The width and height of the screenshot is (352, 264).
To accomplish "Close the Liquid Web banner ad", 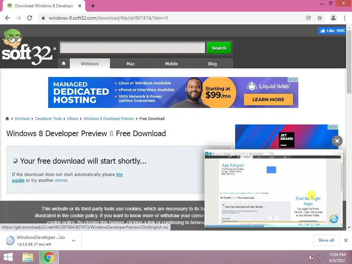I will point(296,79).
